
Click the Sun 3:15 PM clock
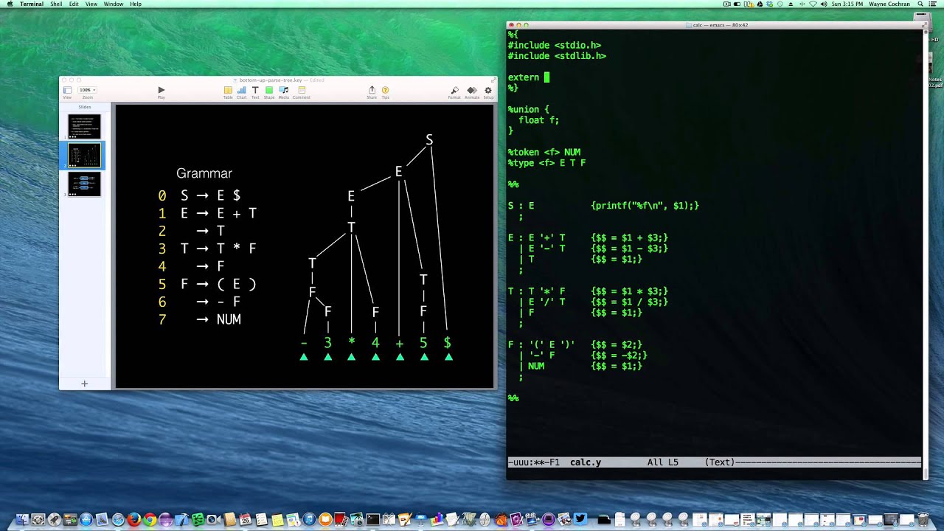click(847, 4)
